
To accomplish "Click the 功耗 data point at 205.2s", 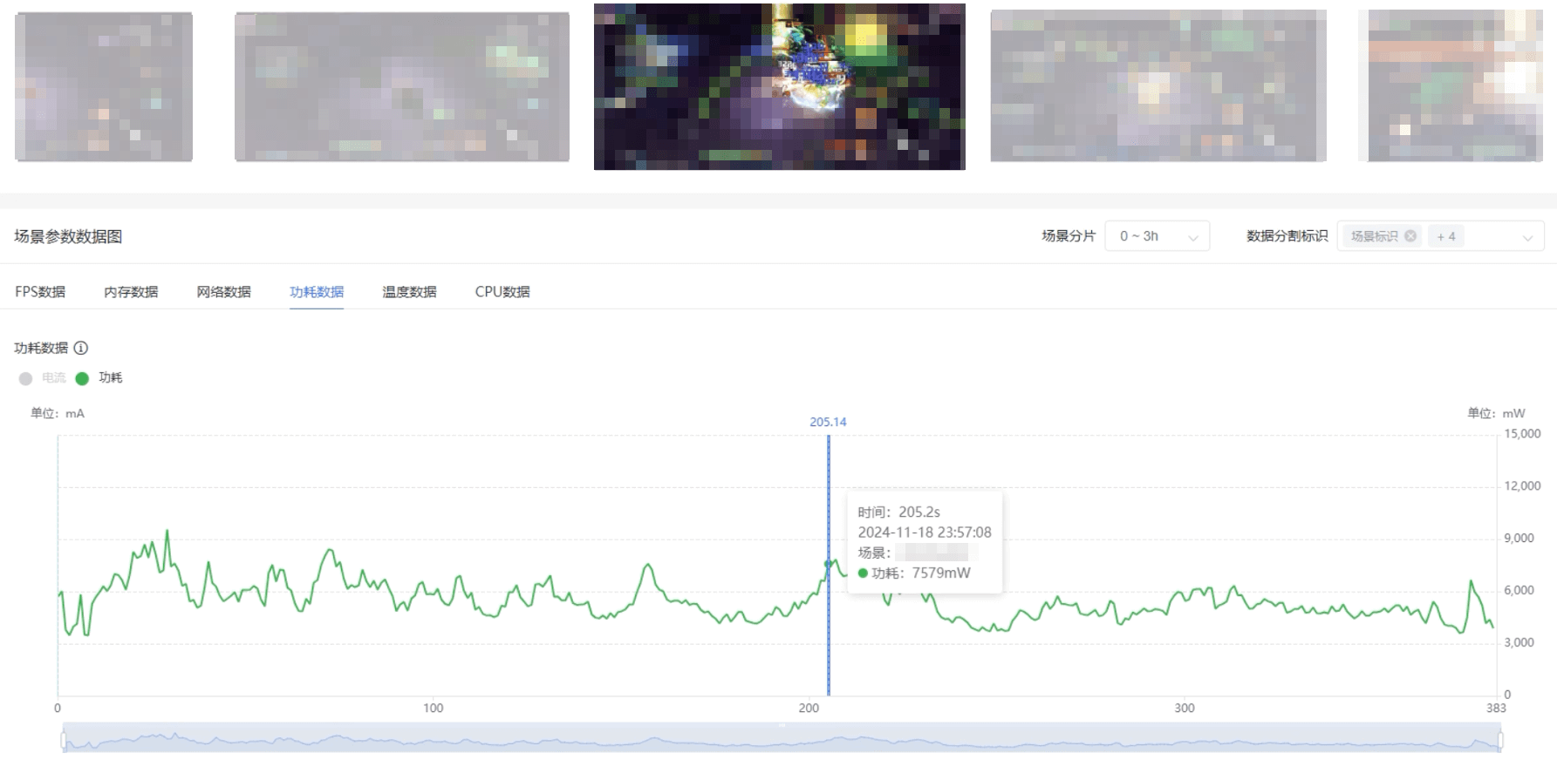I will (829, 564).
